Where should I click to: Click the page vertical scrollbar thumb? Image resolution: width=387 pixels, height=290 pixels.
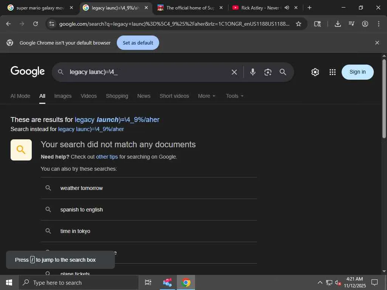pos(384,99)
